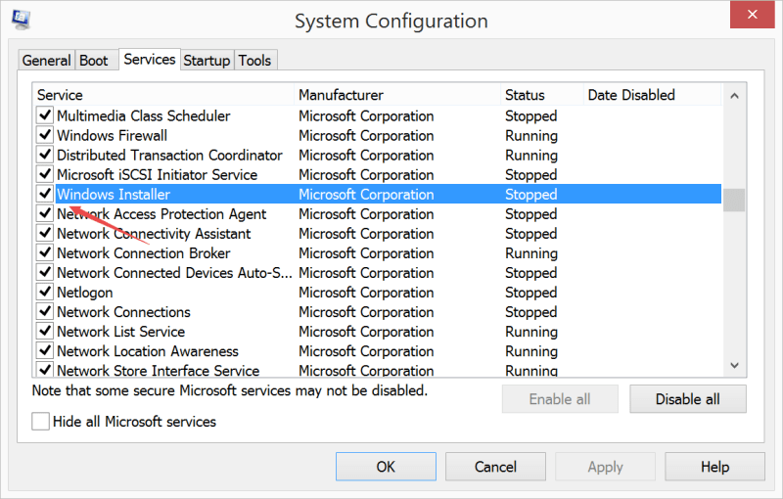The image size is (783, 499).
Task: Go to the Startup tab
Action: tap(207, 61)
